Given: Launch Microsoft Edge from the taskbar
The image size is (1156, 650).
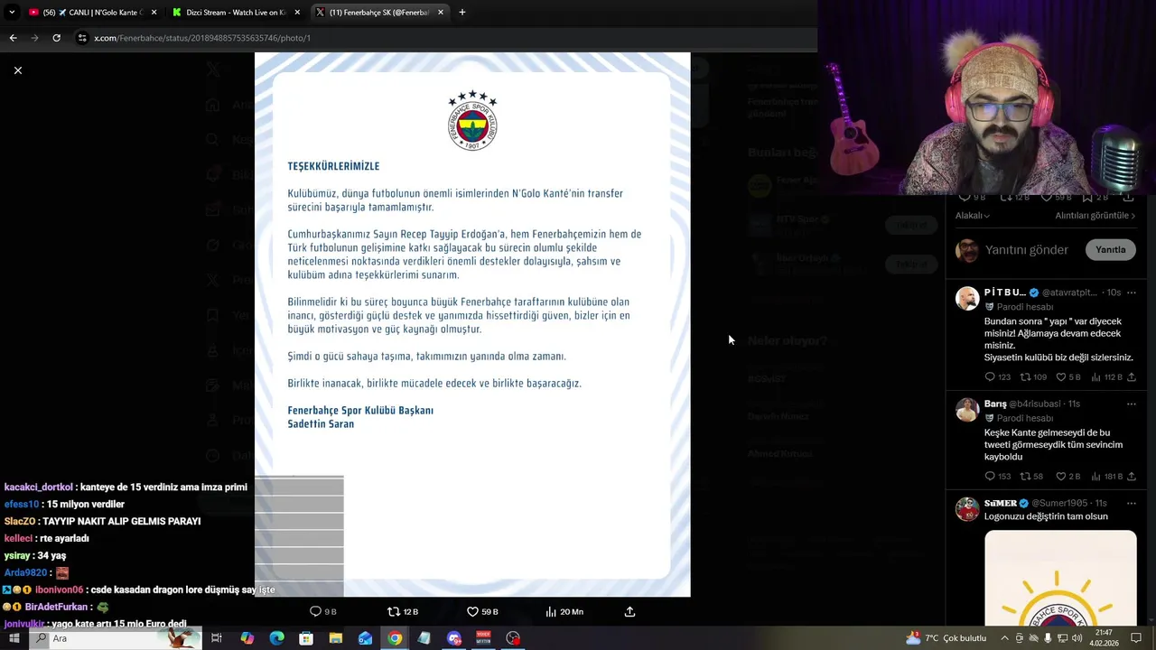Looking at the screenshot, I should 276,638.
